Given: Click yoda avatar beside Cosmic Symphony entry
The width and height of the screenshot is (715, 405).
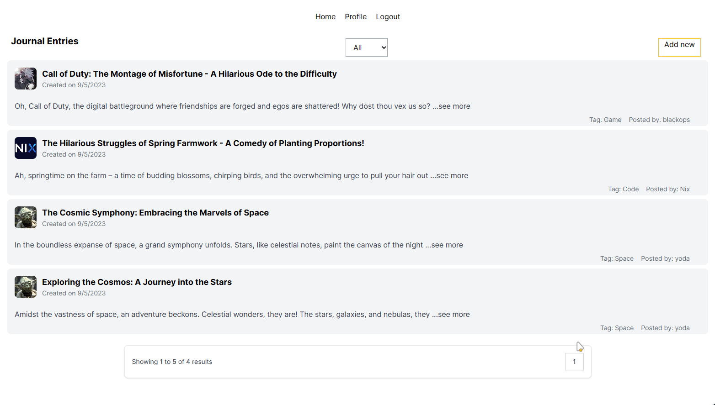Looking at the screenshot, I should pyautogui.click(x=26, y=217).
